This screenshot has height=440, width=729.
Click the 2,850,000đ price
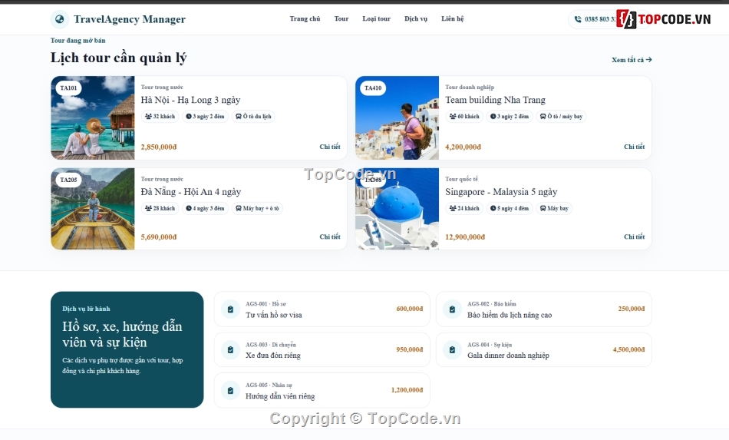[159, 147]
